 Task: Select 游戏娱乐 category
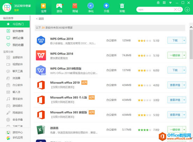pyautogui.click(x=15, y=106)
